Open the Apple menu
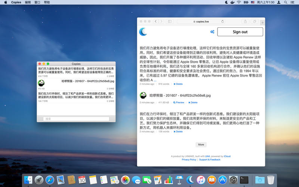Image resolution: width=299 pixels, height=187 pixels. tap(6, 2)
